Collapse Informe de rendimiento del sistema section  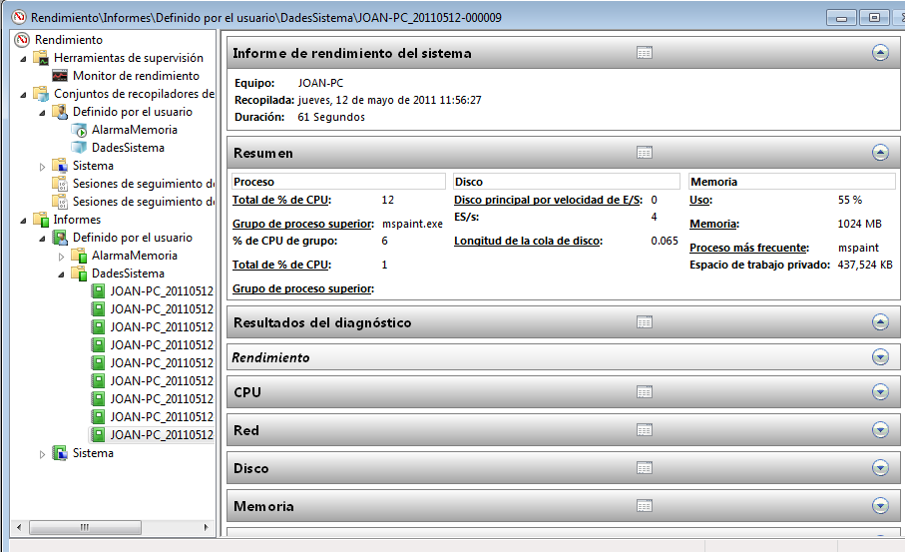tap(879, 53)
